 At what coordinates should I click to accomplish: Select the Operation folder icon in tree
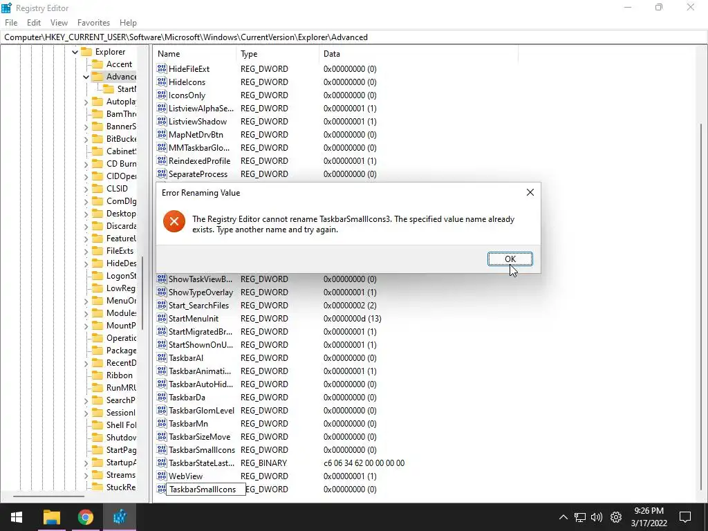[x=97, y=337]
